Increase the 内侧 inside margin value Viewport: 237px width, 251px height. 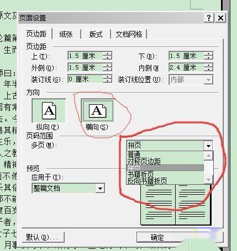click(208, 65)
